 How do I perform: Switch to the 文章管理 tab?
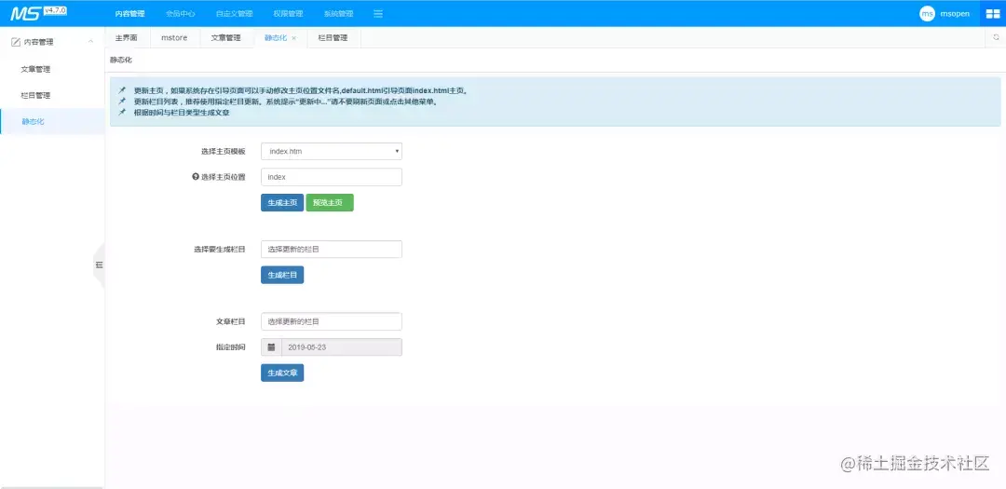coord(225,38)
